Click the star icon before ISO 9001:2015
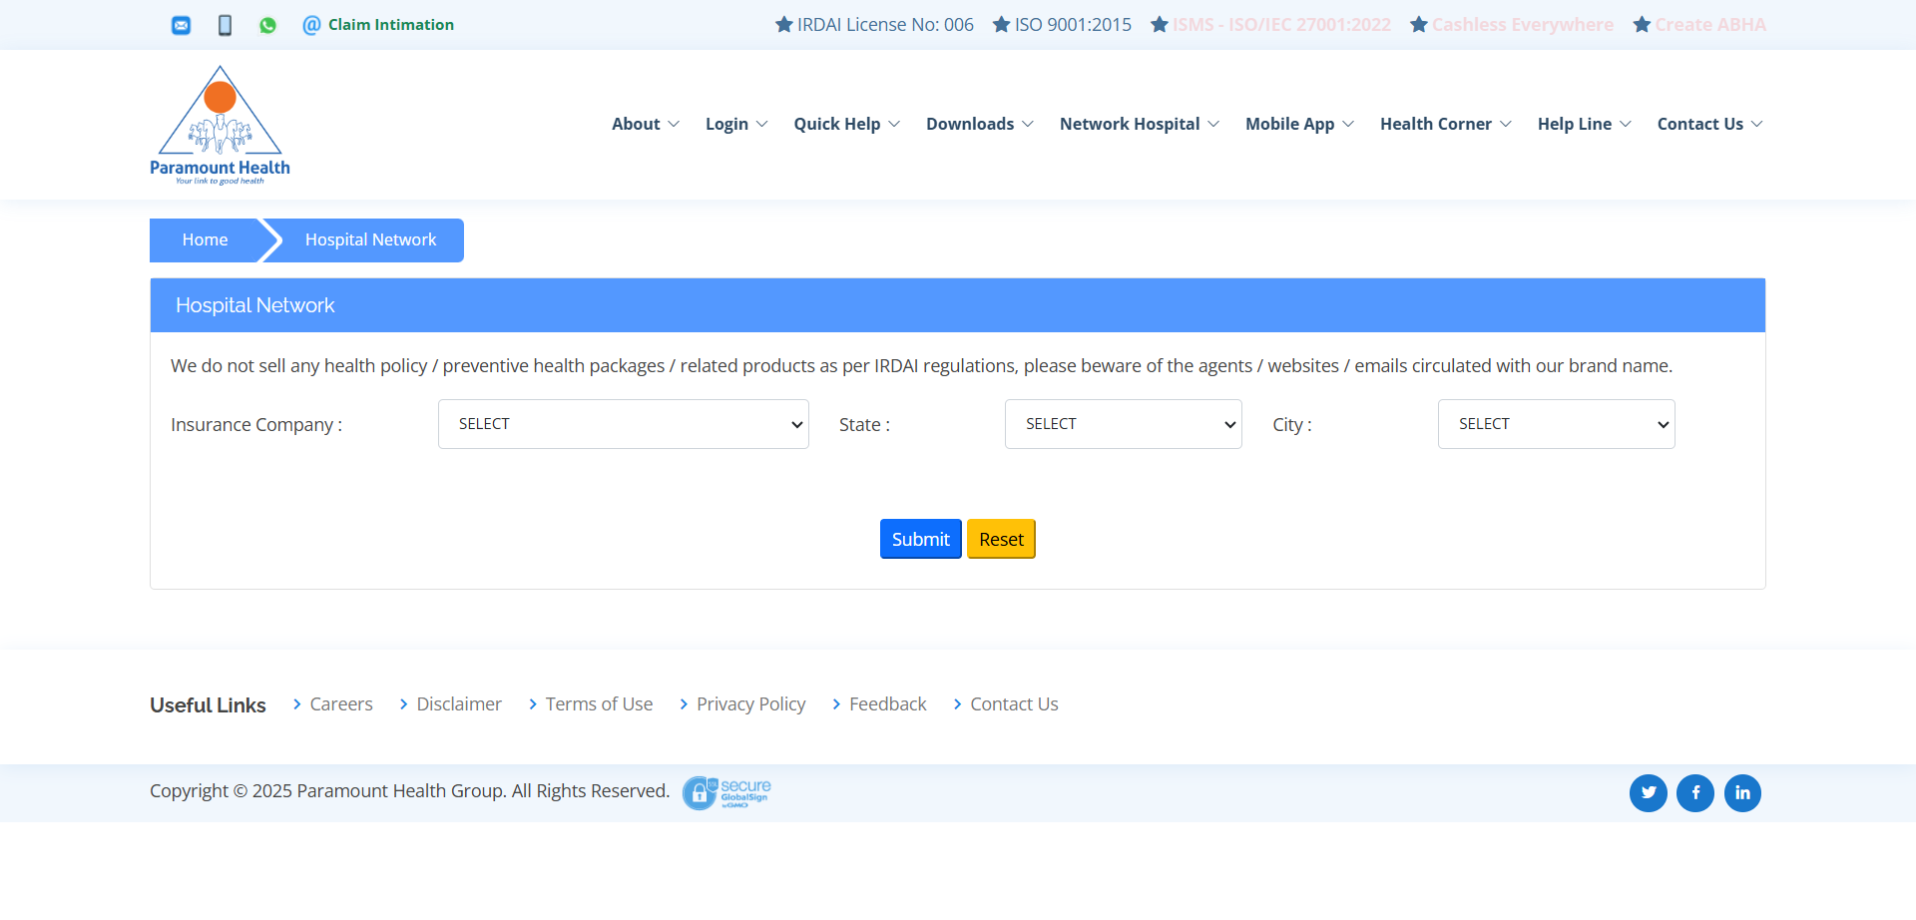The height and width of the screenshot is (920, 1916). (1002, 24)
